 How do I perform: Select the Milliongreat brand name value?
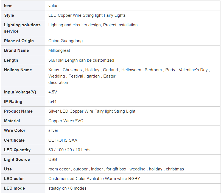[x=59, y=50]
